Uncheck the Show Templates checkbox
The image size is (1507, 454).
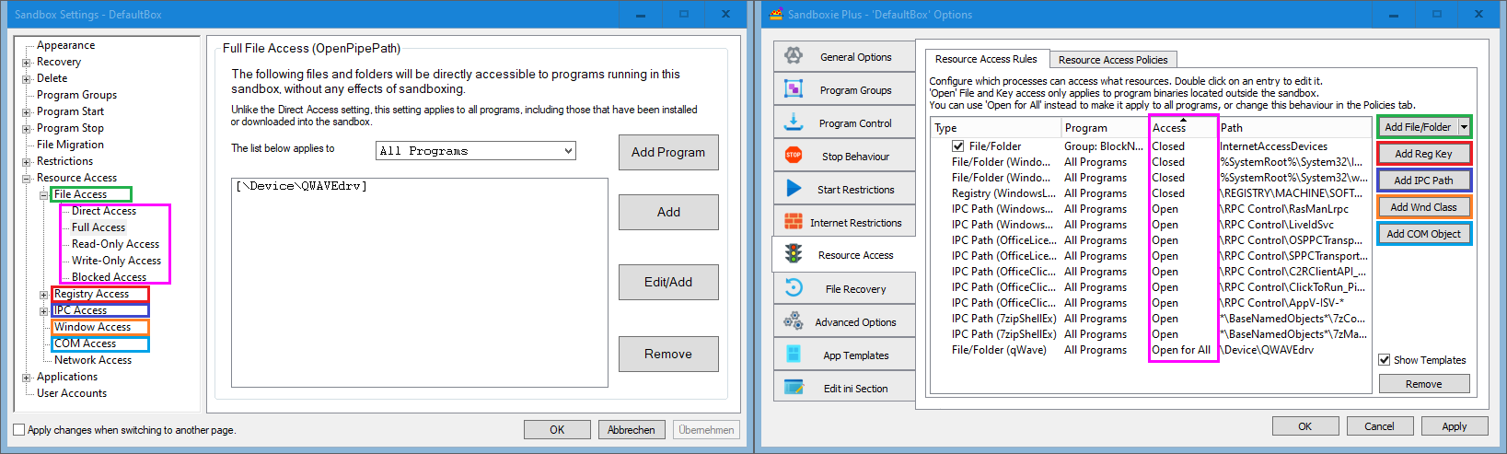pos(1385,360)
